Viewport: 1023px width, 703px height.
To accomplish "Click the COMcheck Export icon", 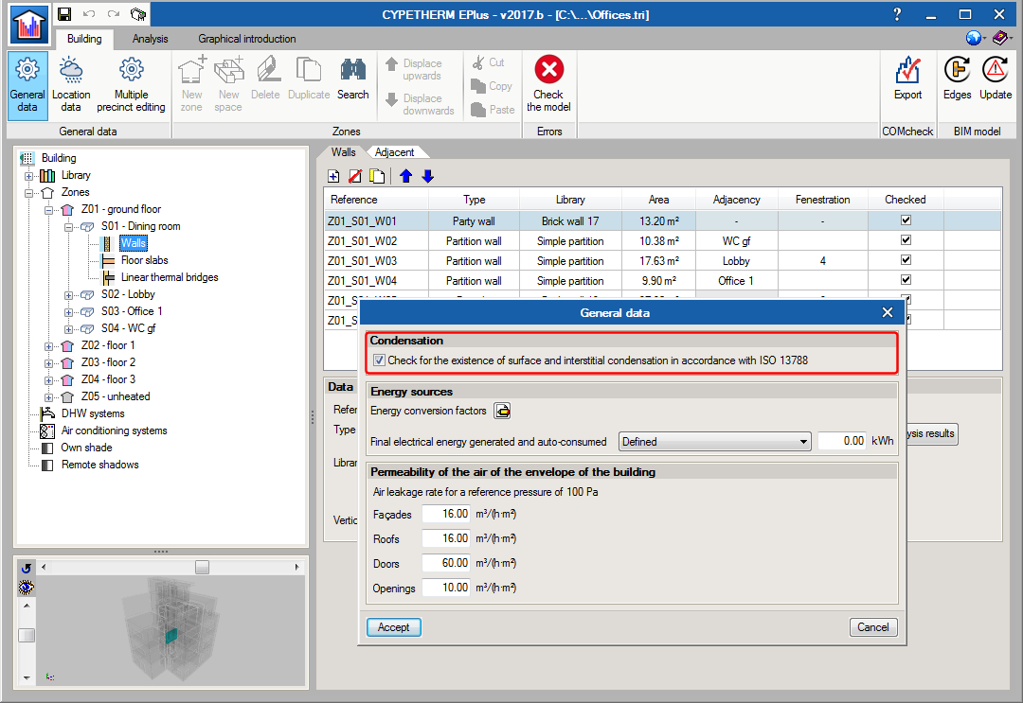I will click(907, 71).
